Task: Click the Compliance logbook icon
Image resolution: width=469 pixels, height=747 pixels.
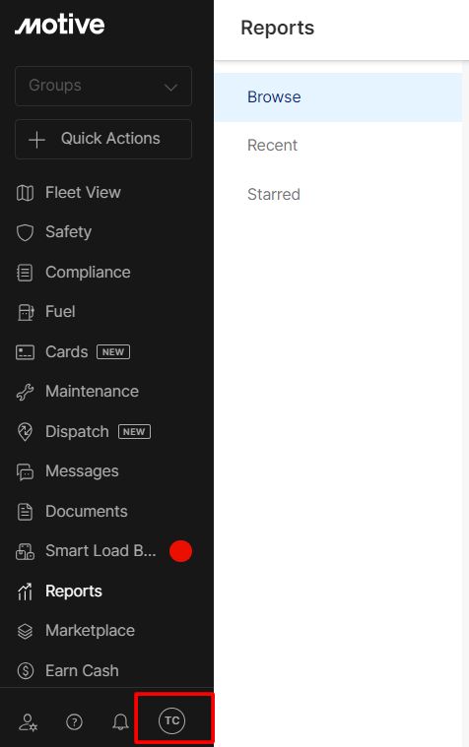Action: (25, 273)
